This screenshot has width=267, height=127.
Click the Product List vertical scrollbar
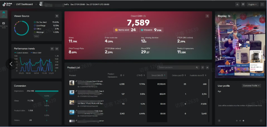pyautogui.click(x=209, y=88)
